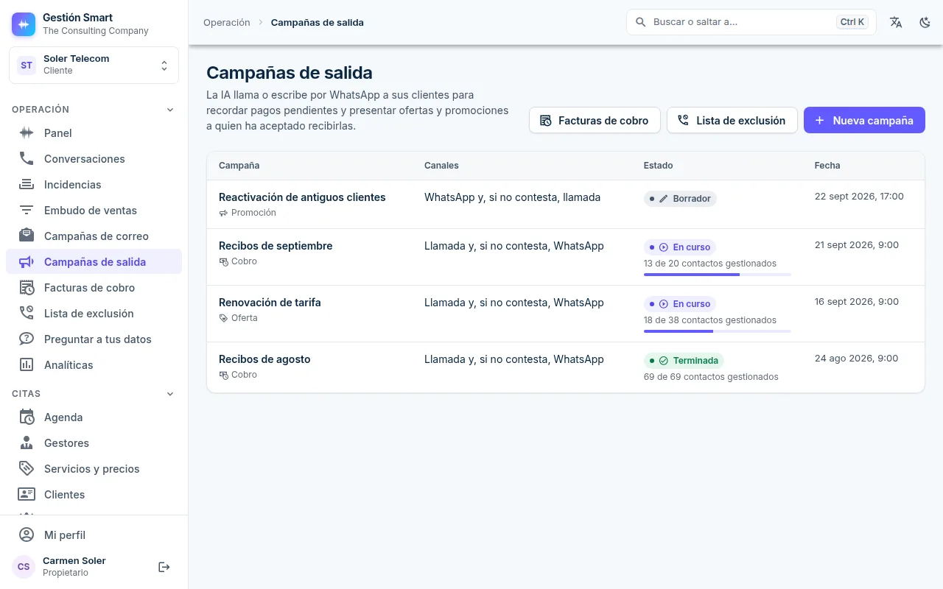Click the CS avatar for Carmen Soler
Screen dimensions: 943x589
click(x=24, y=567)
